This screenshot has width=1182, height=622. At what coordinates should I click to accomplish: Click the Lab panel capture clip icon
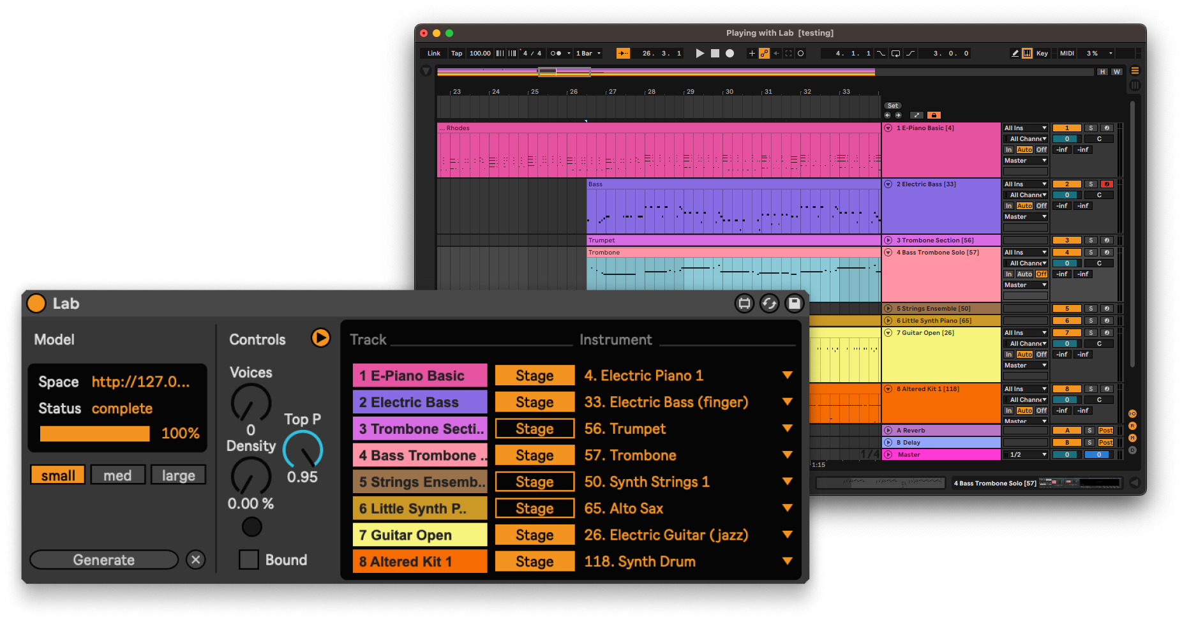[x=744, y=304]
